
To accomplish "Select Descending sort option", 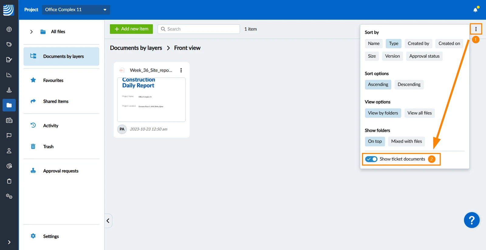I will pyautogui.click(x=409, y=84).
